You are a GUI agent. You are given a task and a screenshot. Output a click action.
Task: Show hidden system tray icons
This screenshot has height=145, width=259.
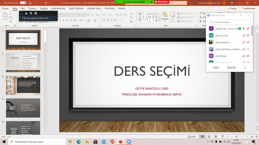208,142
